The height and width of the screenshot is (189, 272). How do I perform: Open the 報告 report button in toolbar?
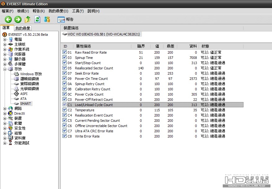click(x=65, y=19)
